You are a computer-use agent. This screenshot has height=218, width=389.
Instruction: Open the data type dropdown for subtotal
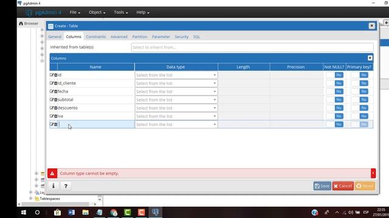176,99
